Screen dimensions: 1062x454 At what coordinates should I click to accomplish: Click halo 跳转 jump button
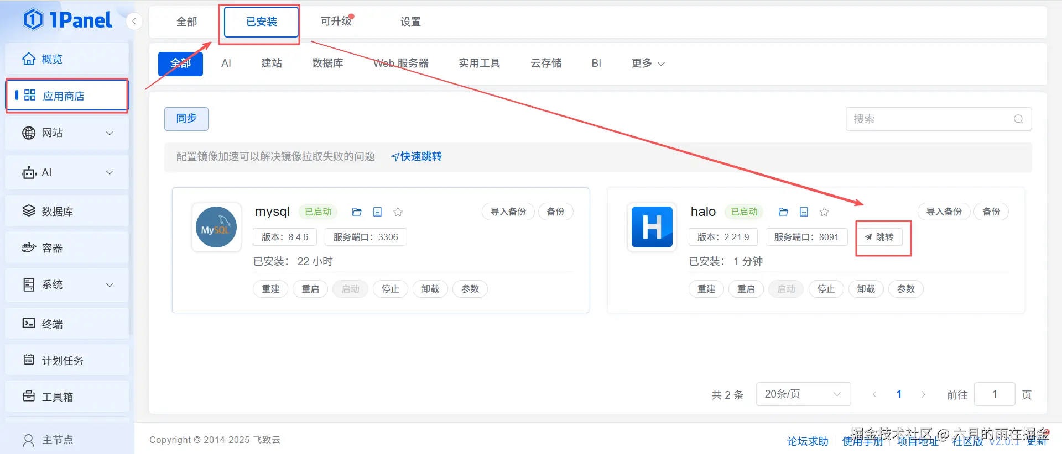click(x=879, y=237)
